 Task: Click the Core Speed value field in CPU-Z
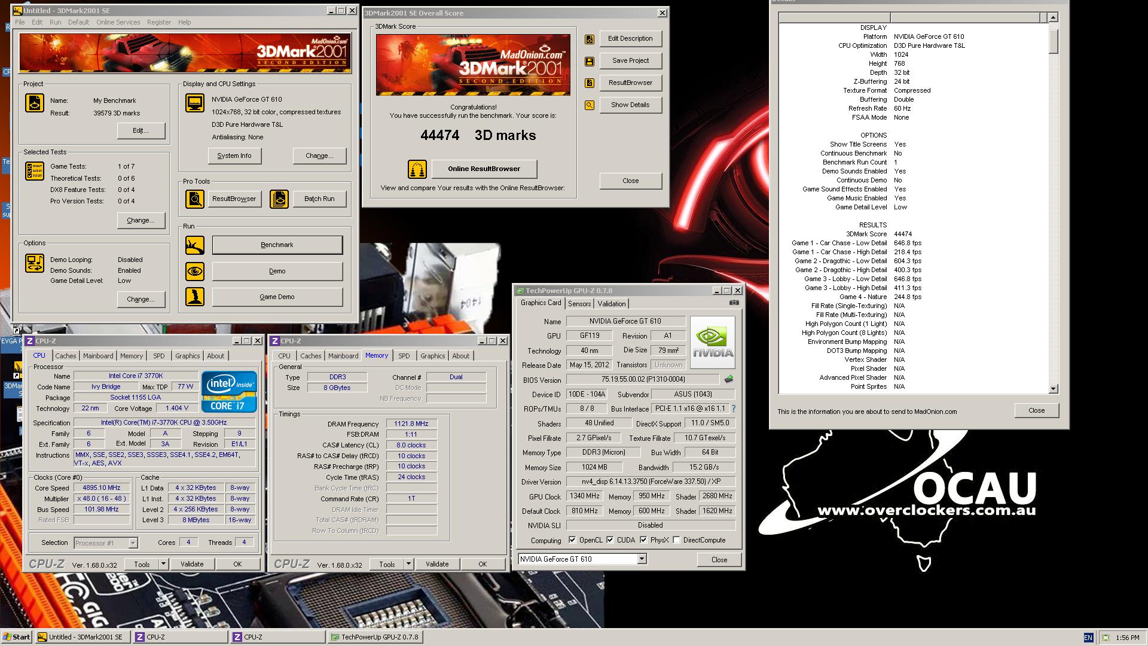pos(102,487)
